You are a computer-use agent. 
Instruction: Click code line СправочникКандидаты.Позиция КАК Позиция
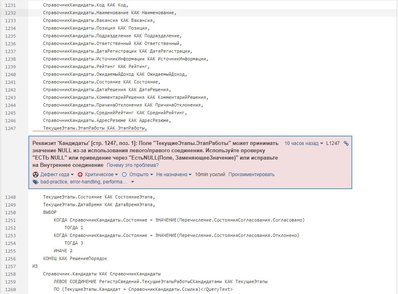pos(96,28)
